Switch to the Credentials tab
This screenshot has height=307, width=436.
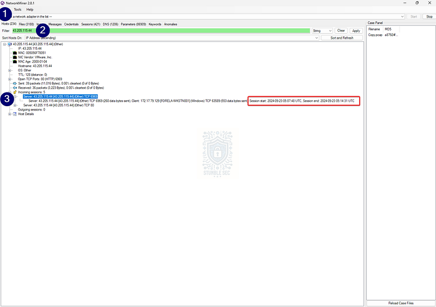(71, 24)
